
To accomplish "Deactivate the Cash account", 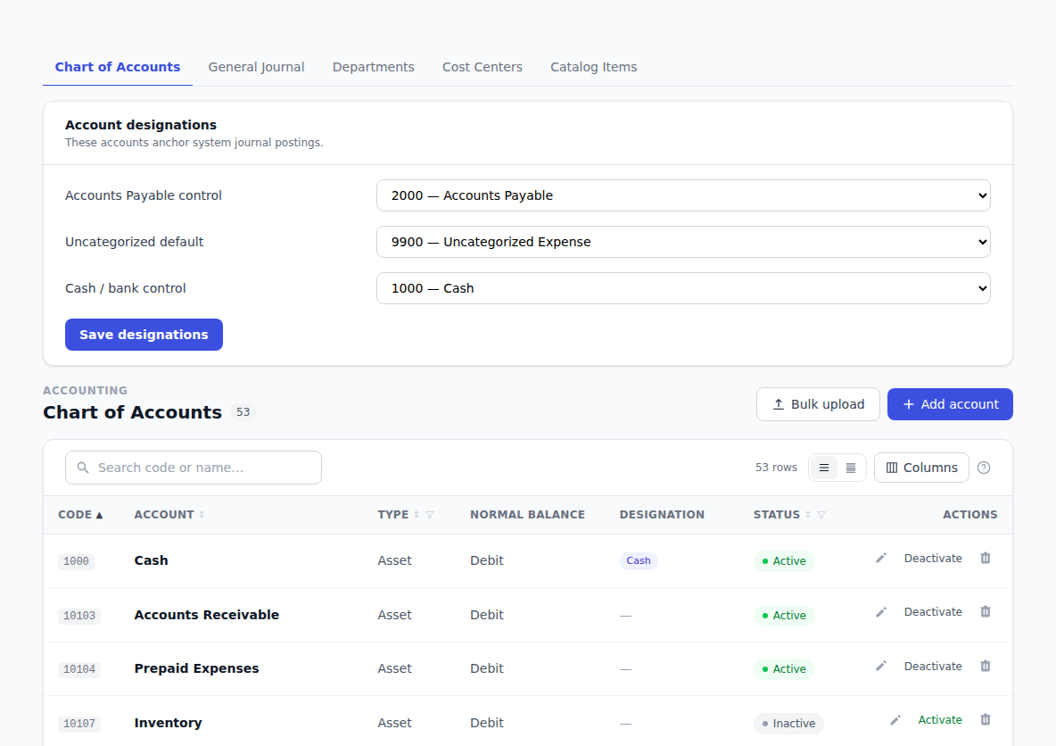I will click(933, 558).
